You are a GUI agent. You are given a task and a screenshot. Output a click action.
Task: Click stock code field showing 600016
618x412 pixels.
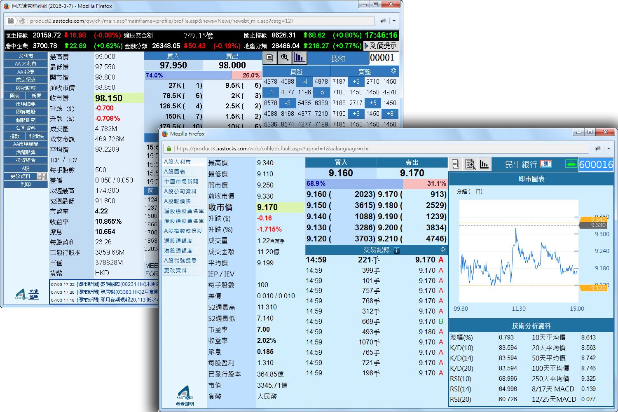tap(596, 164)
